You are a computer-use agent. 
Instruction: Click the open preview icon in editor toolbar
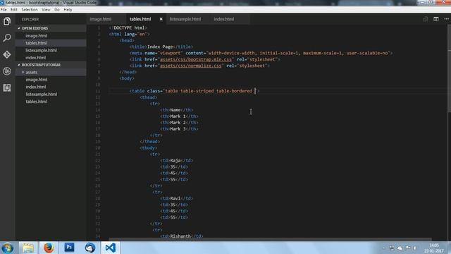[x=426, y=19]
